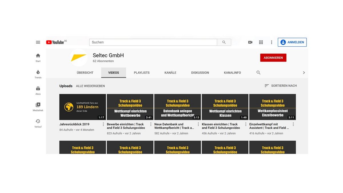Play Wettkampfassistent Einzelbewerbe thumbnail
343x193 pixels.
tap(272, 107)
